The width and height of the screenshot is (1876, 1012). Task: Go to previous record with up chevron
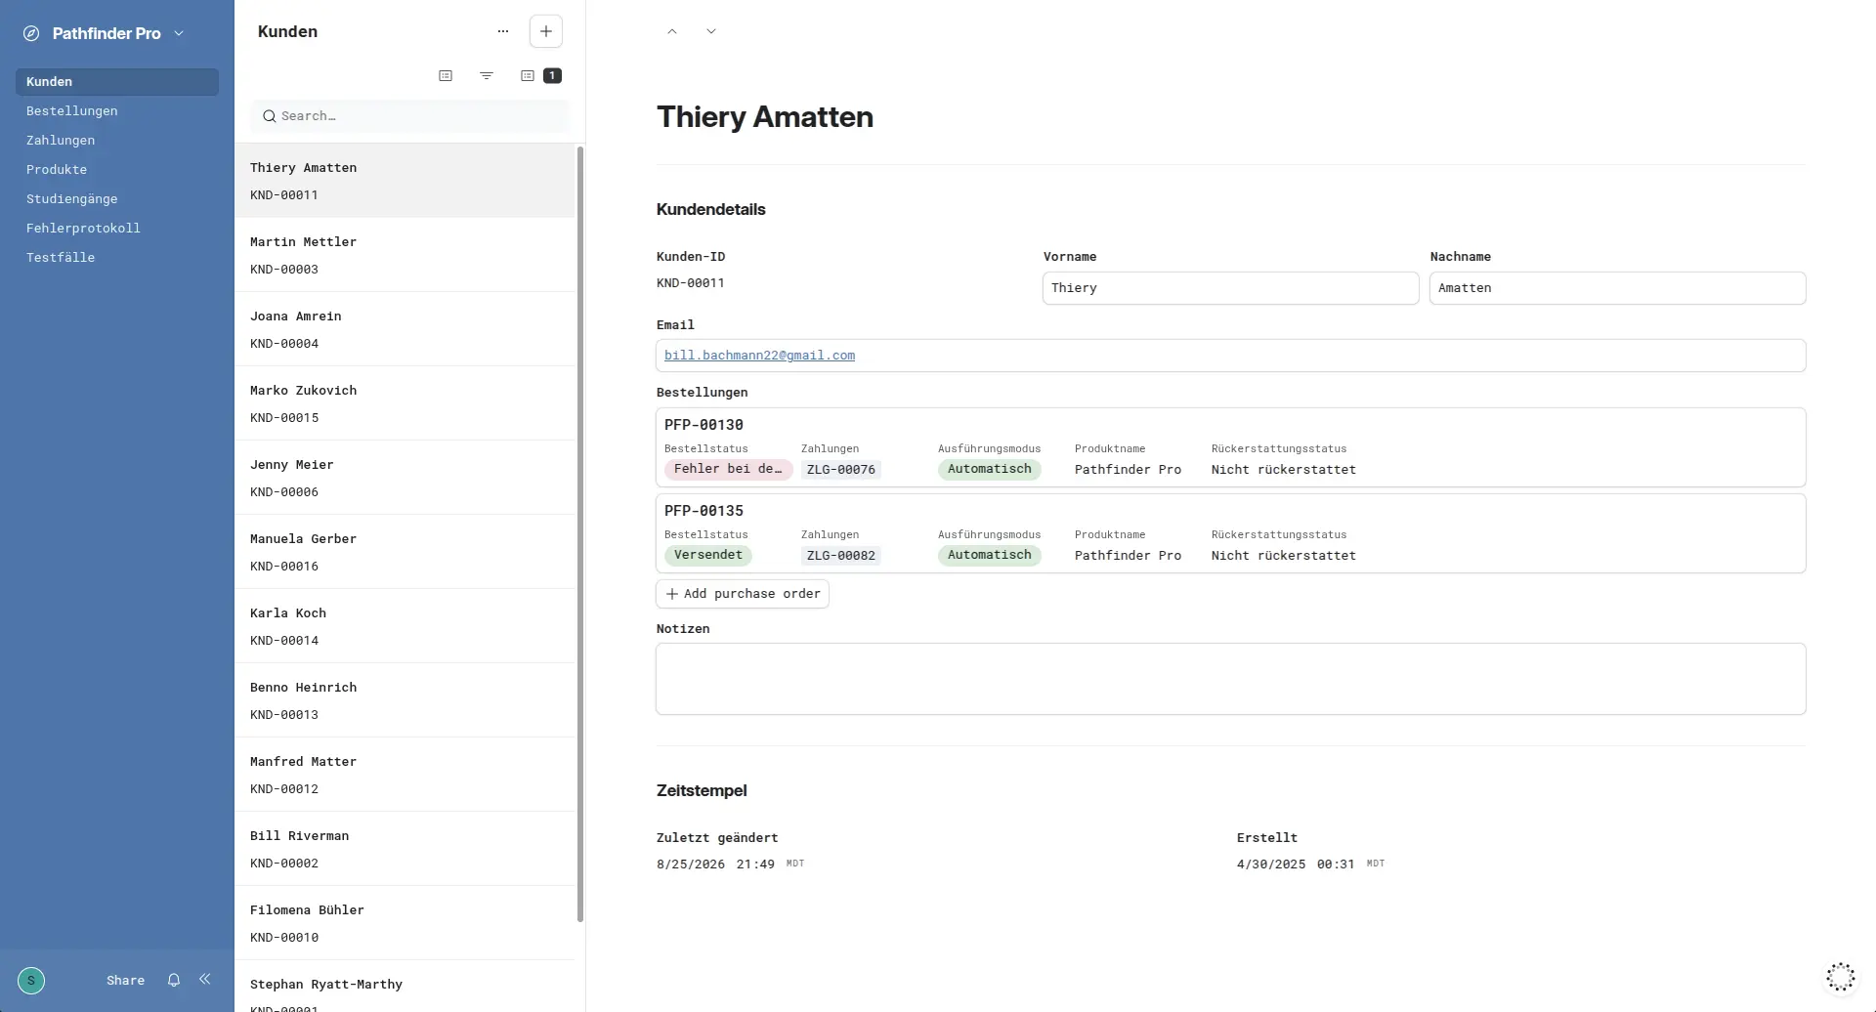[x=672, y=31]
